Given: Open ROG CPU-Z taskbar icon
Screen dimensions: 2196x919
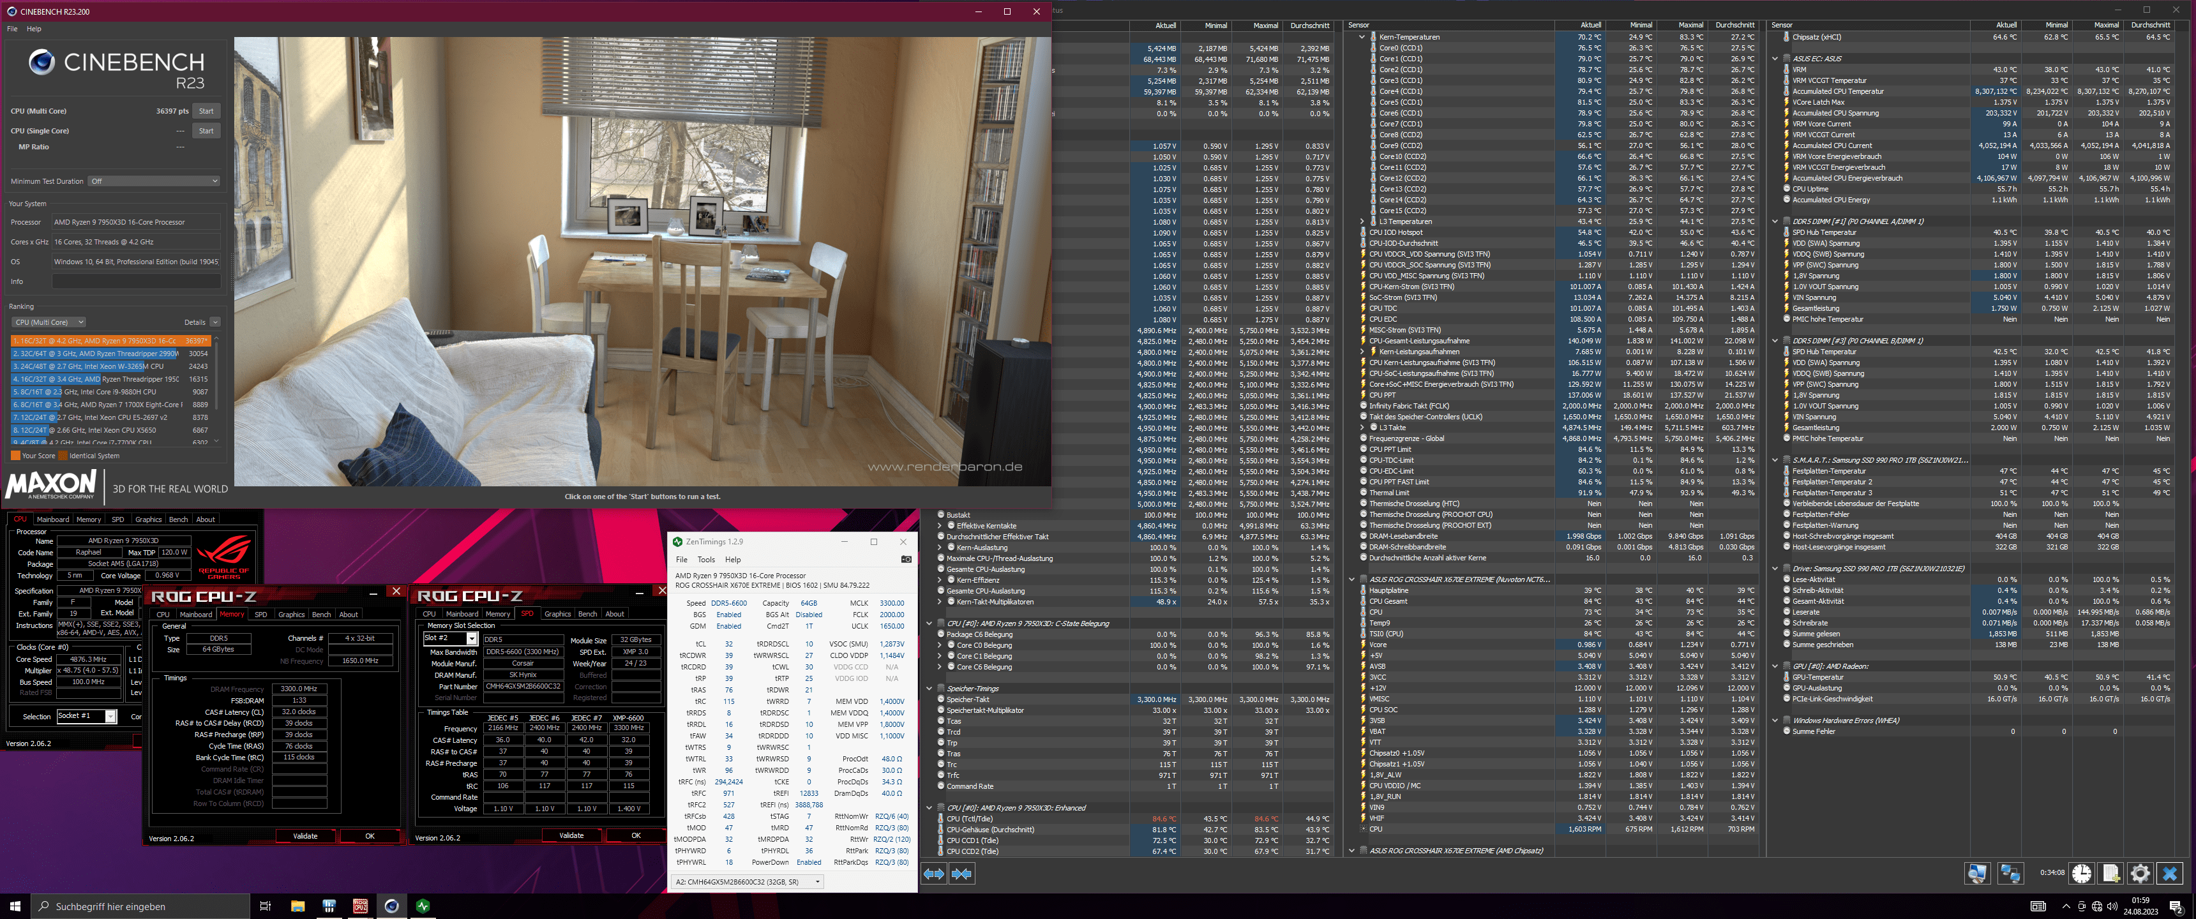Looking at the screenshot, I should (361, 906).
